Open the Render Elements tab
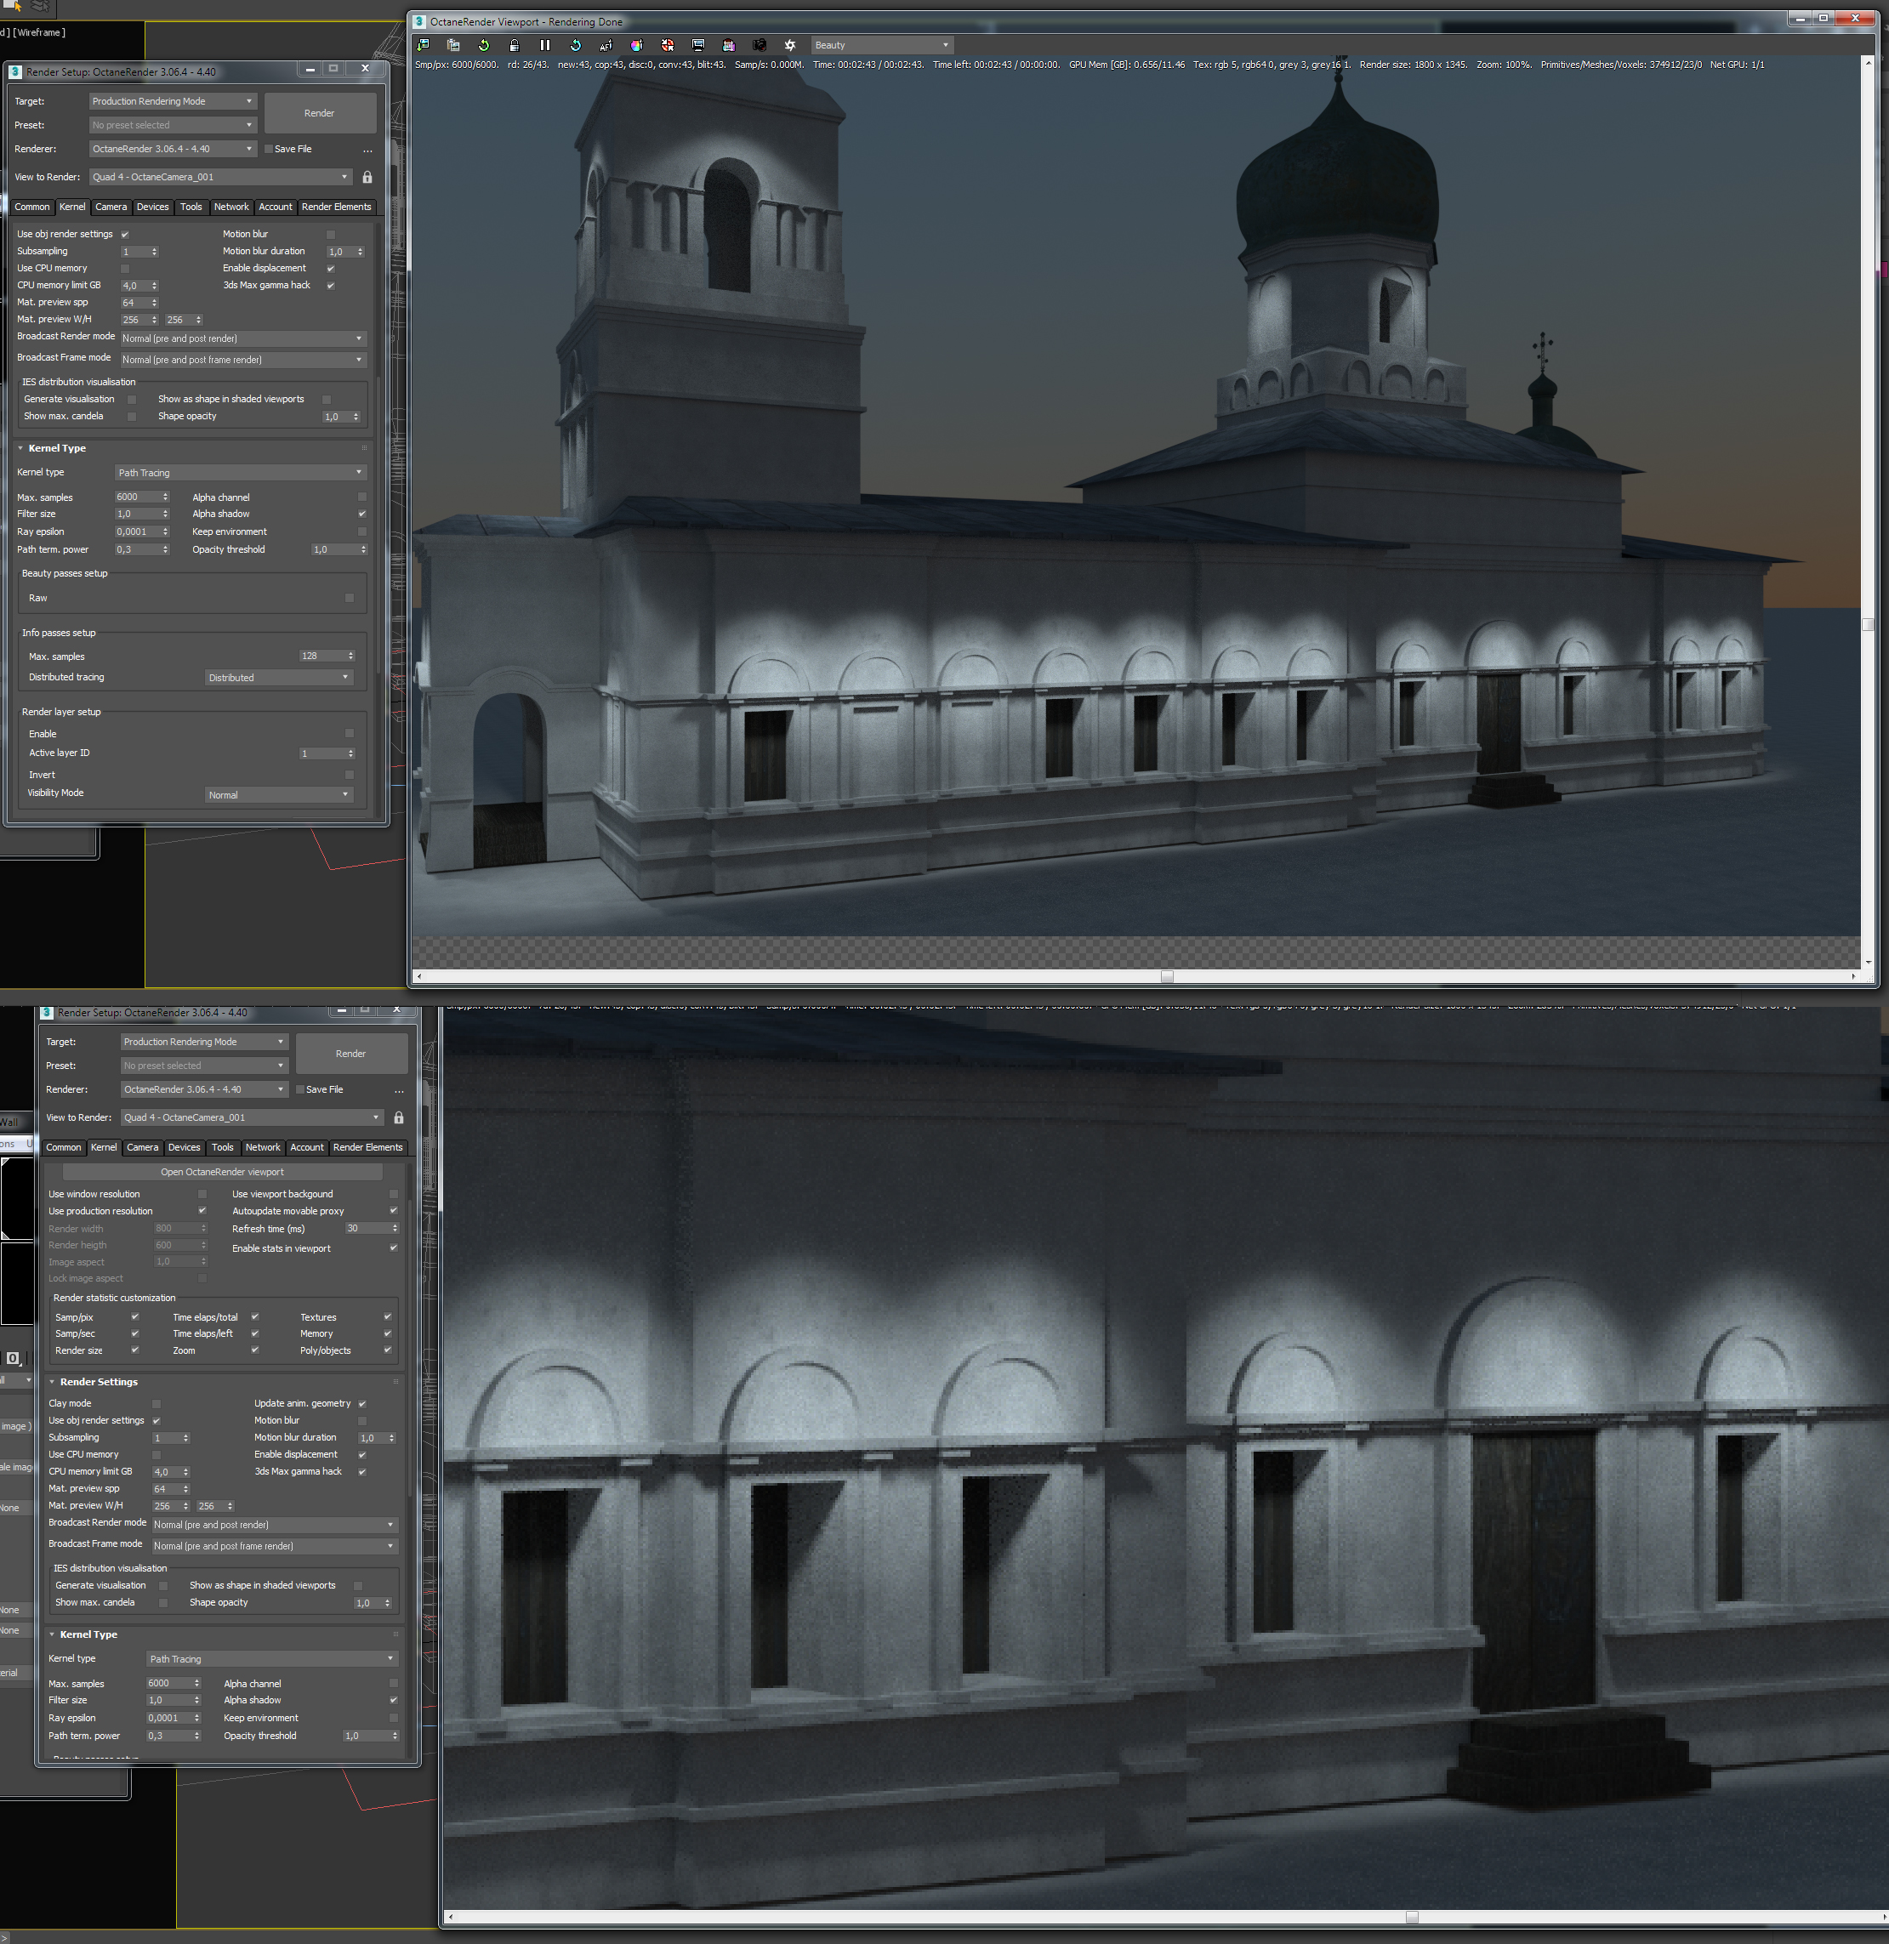This screenshot has height=1944, width=1889. pos(336,207)
